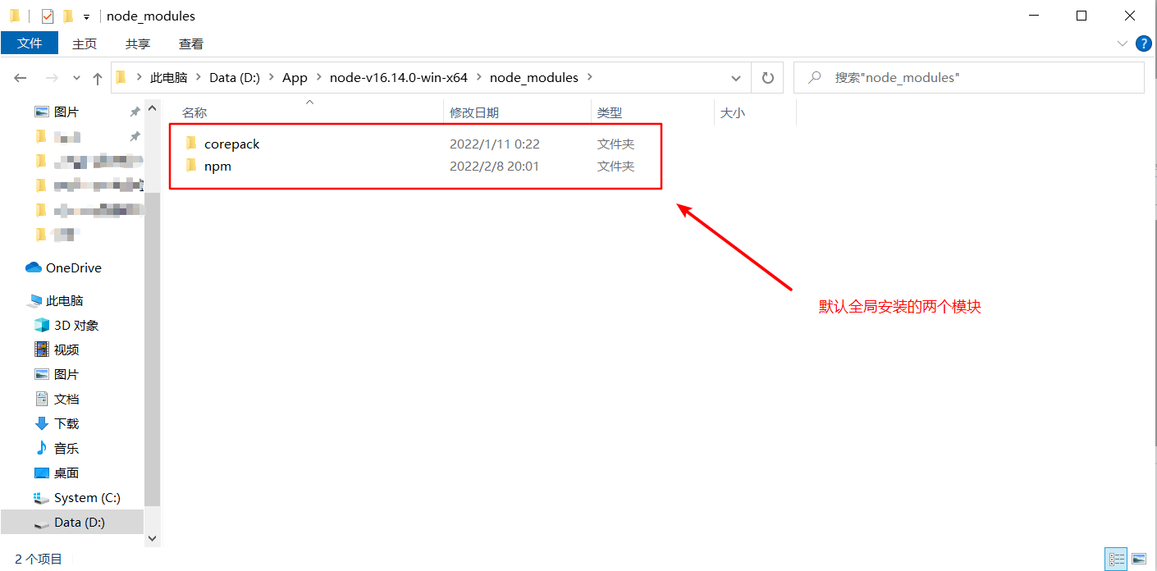The image size is (1157, 571).
Task: Click the corepack folder icon
Action: click(x=191, y=144)
